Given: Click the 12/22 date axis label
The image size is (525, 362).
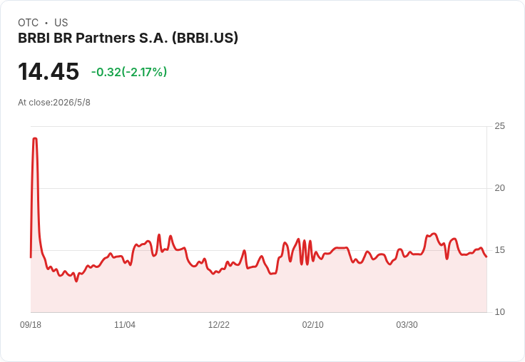Looking at the screenshot, I should click(x=219, y=325).
